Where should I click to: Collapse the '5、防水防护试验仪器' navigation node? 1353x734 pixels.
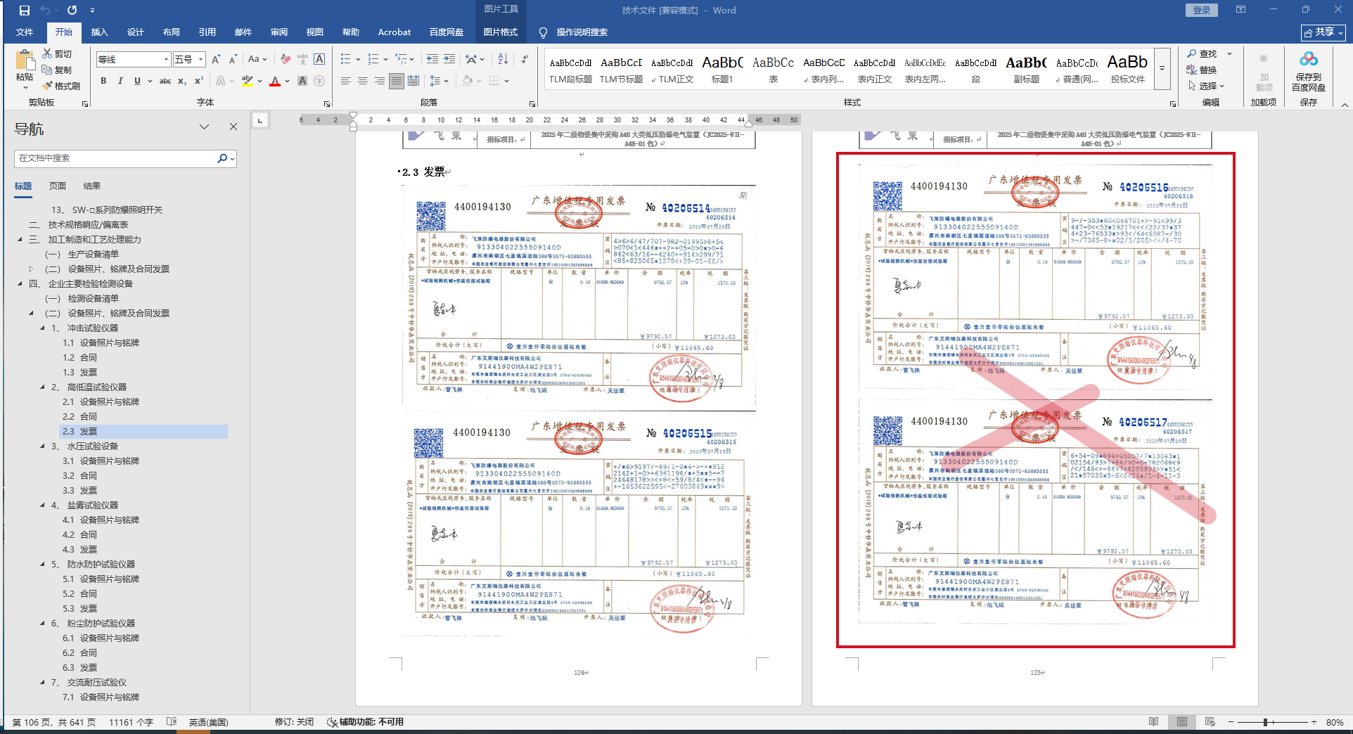43,565
